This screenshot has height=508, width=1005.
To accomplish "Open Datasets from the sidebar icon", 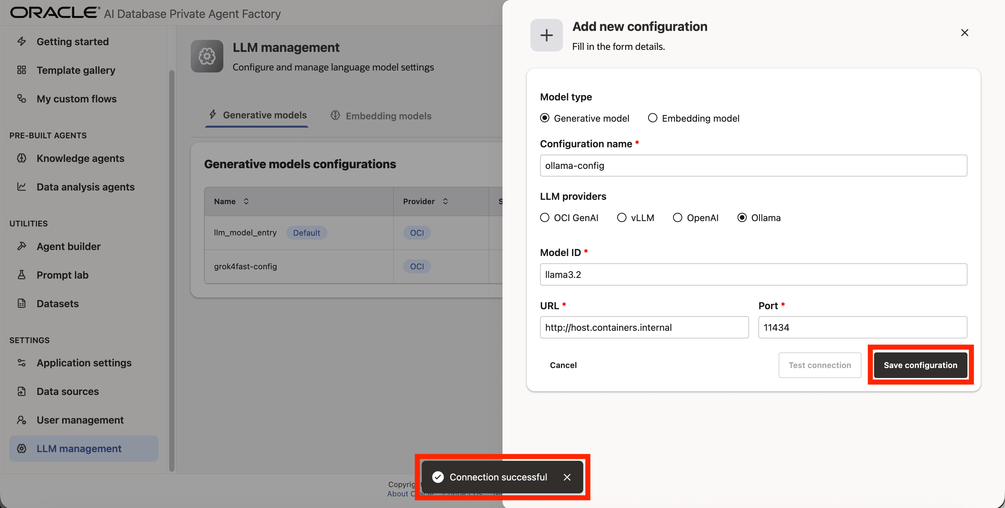I will 22,304.
